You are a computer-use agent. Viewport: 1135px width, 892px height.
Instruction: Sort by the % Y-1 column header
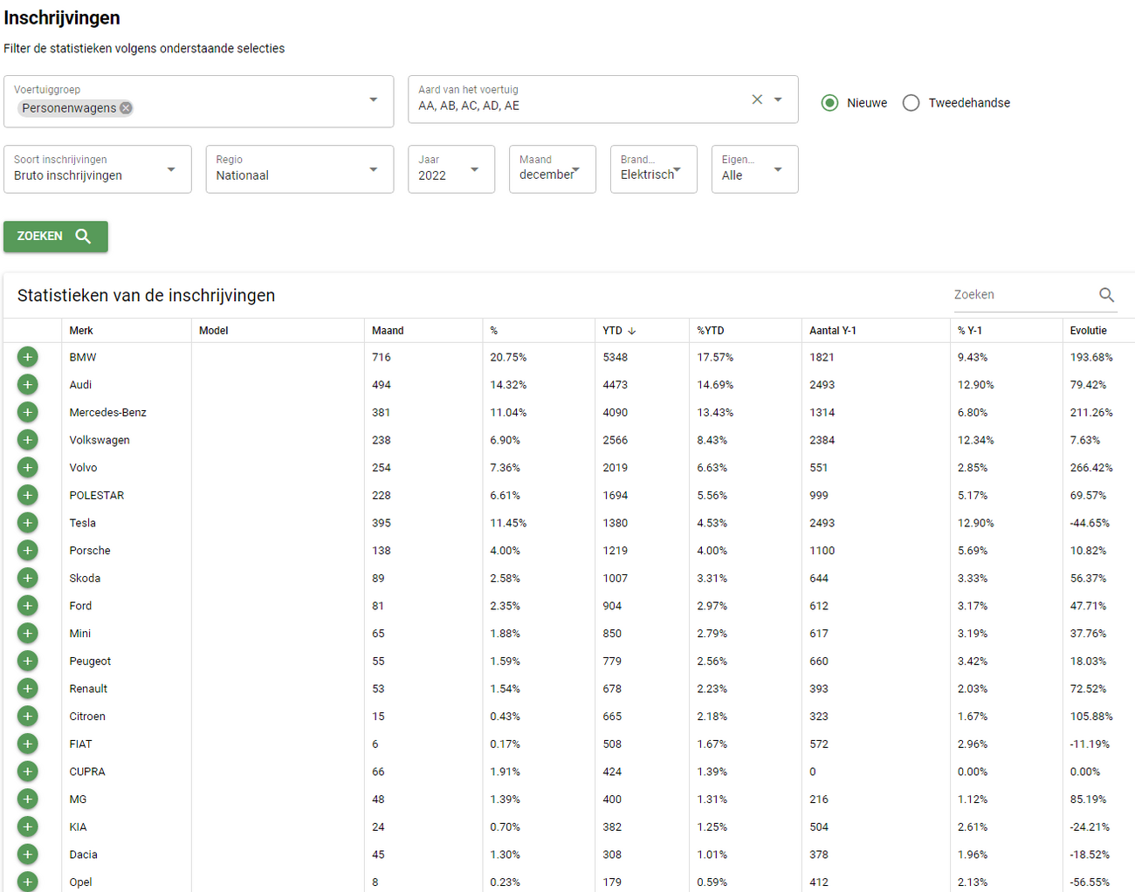pos(970,331)
